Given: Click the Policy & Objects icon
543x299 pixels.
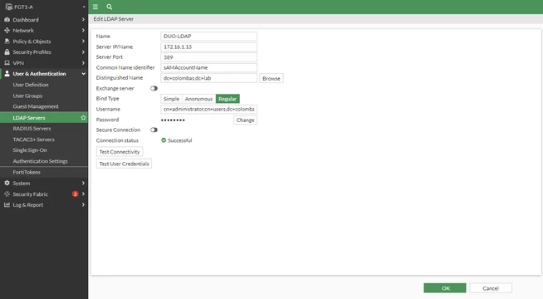Looking at the screenshot, I should pos(7,42).
